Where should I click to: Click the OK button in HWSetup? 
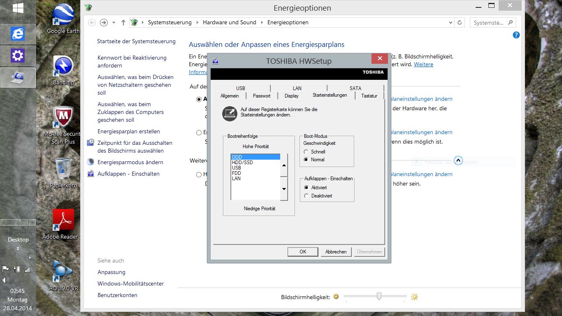coord(303,252)
